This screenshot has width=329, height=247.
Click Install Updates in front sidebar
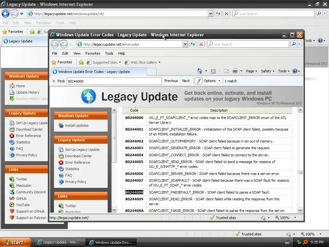click(x=77, y=125)
